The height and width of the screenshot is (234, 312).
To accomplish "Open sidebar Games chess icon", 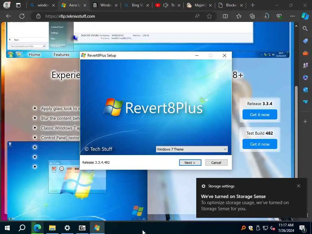I will (305, 65).
